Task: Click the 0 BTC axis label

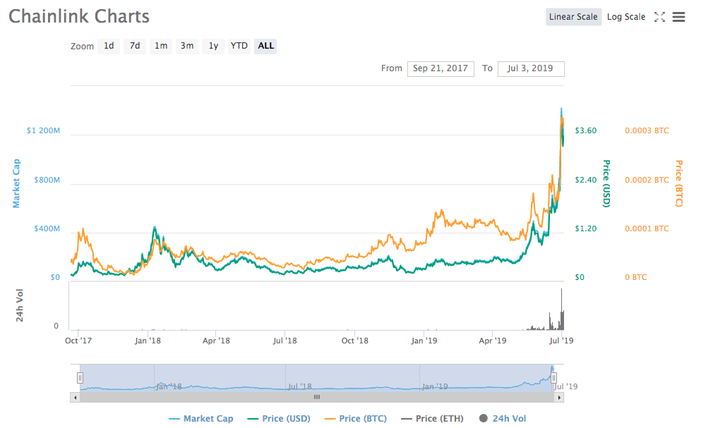Action: coord(636,277)
